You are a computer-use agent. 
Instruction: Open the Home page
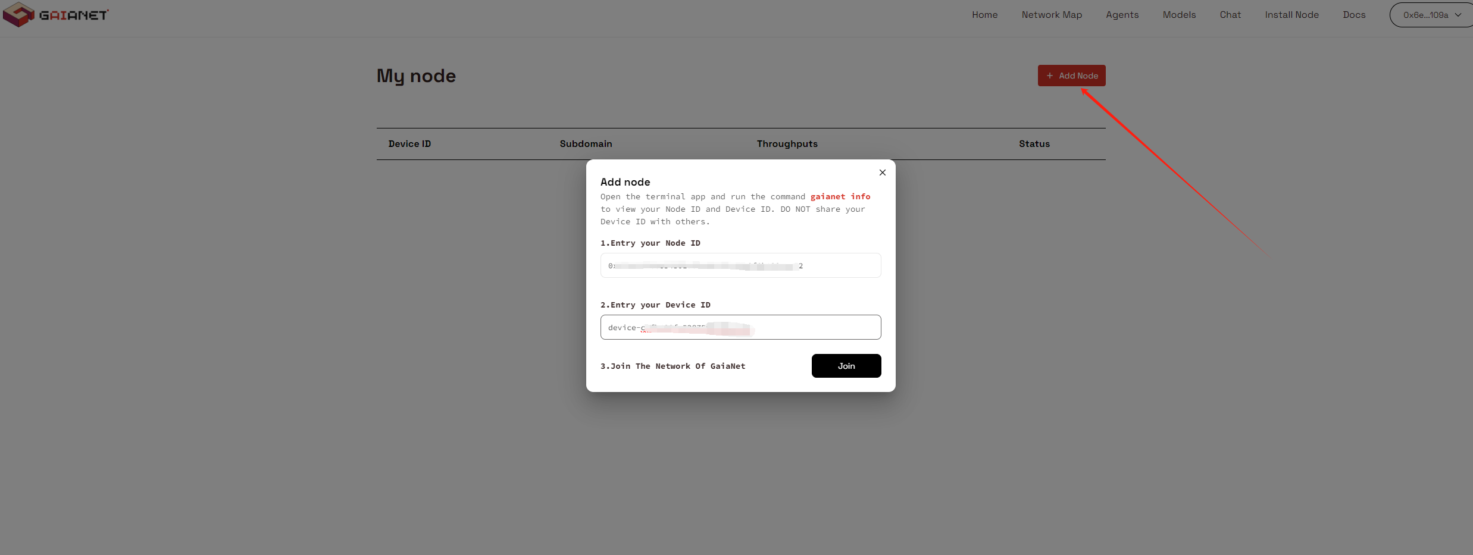click(984, 15)
